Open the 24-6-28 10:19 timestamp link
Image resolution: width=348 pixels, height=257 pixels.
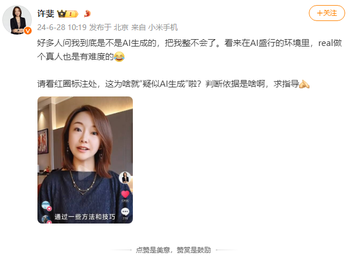(x=62, y=27)
